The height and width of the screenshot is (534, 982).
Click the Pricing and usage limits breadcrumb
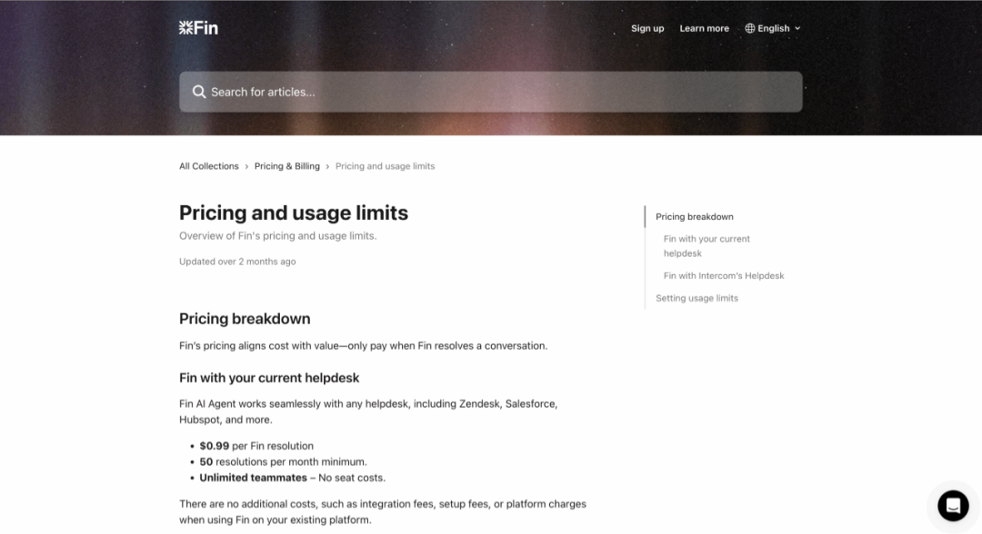tap(385, 166)
